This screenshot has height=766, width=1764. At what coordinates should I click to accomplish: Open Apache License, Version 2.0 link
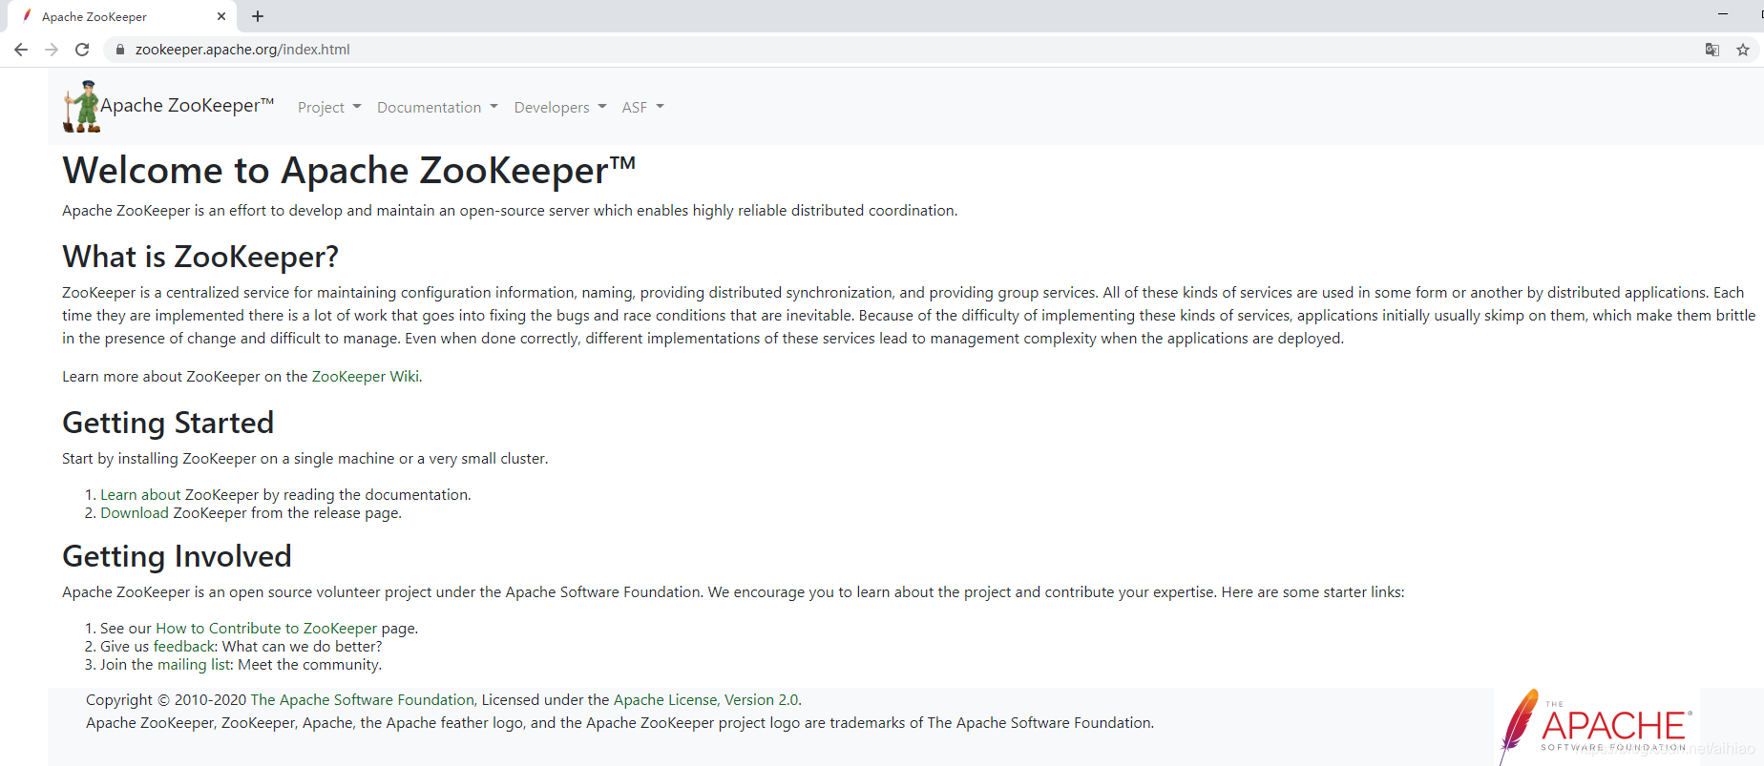point(705,700)
